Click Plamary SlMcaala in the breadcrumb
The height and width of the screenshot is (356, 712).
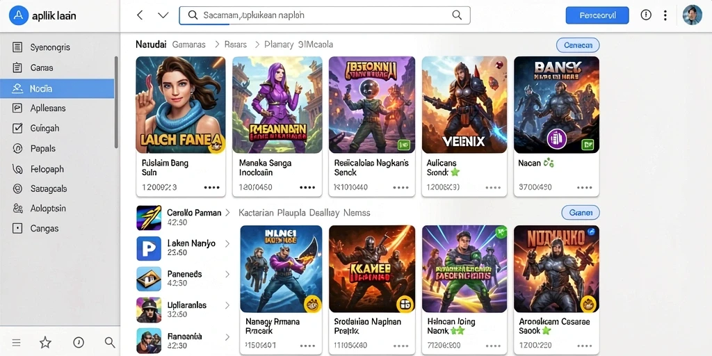coord(298,44)
